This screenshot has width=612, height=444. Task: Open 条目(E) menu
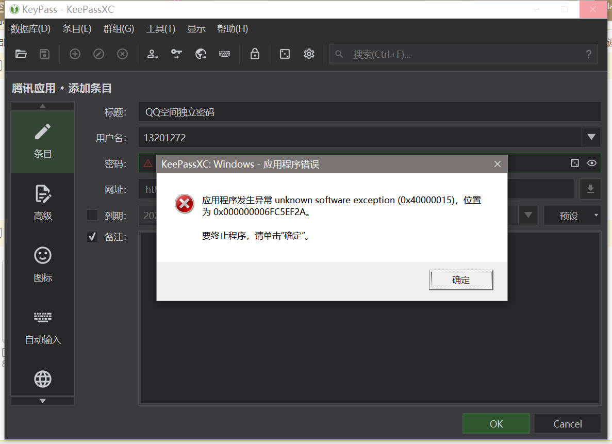pyautogui.click(x=77, y=29)
